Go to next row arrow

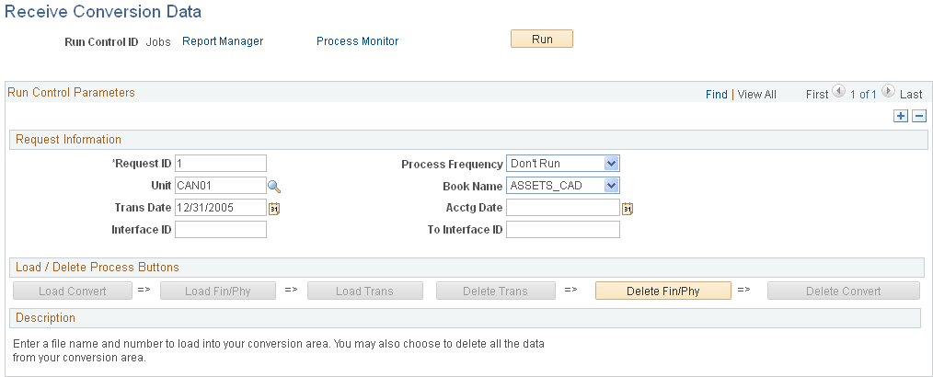888,92
